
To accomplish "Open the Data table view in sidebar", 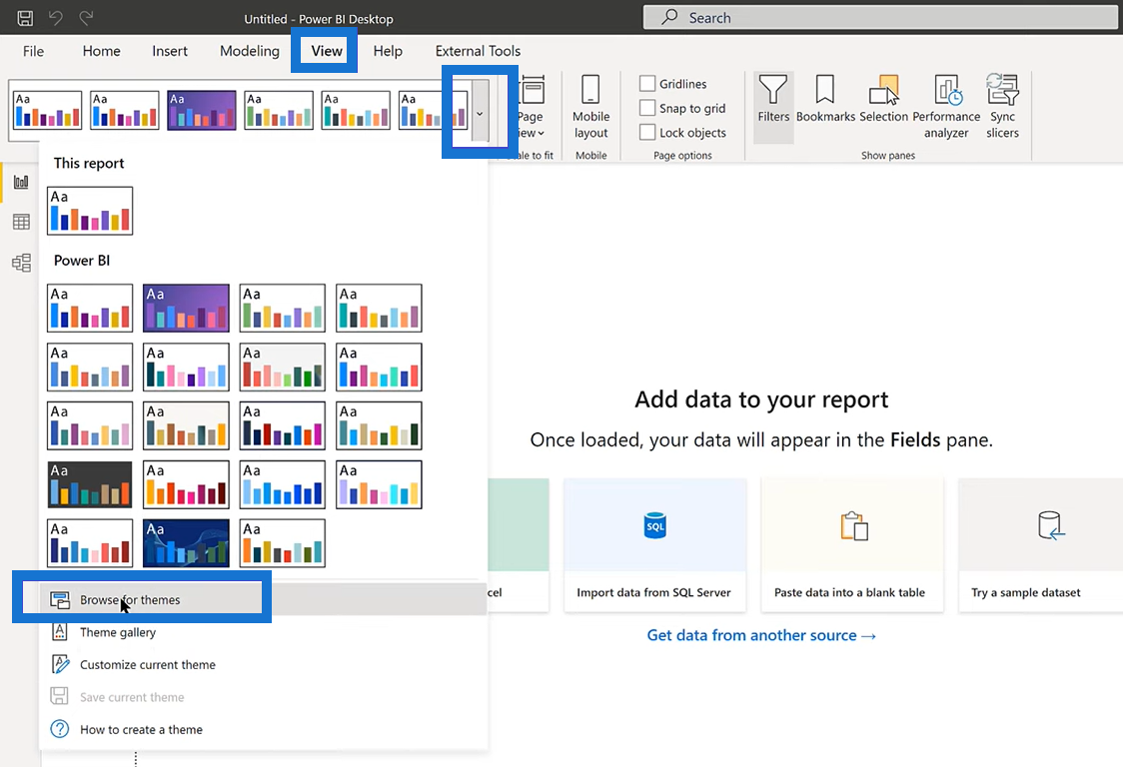I will point(22,222).
